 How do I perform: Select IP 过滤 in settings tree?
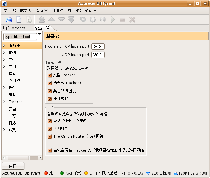click(15, 80)
